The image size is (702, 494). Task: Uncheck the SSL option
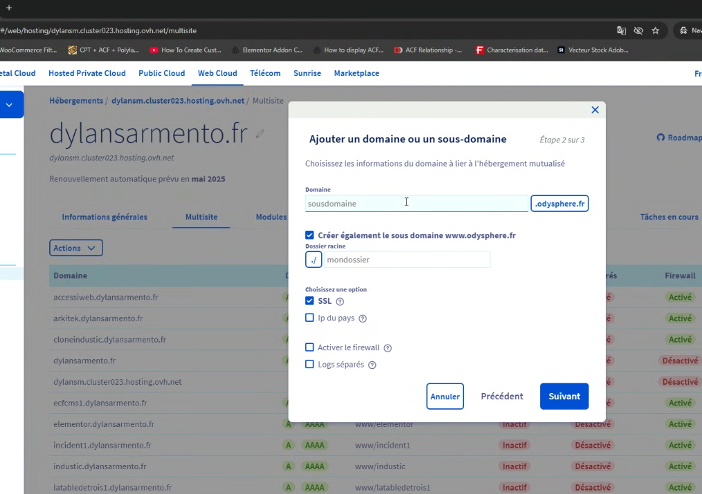pos(309,301)
